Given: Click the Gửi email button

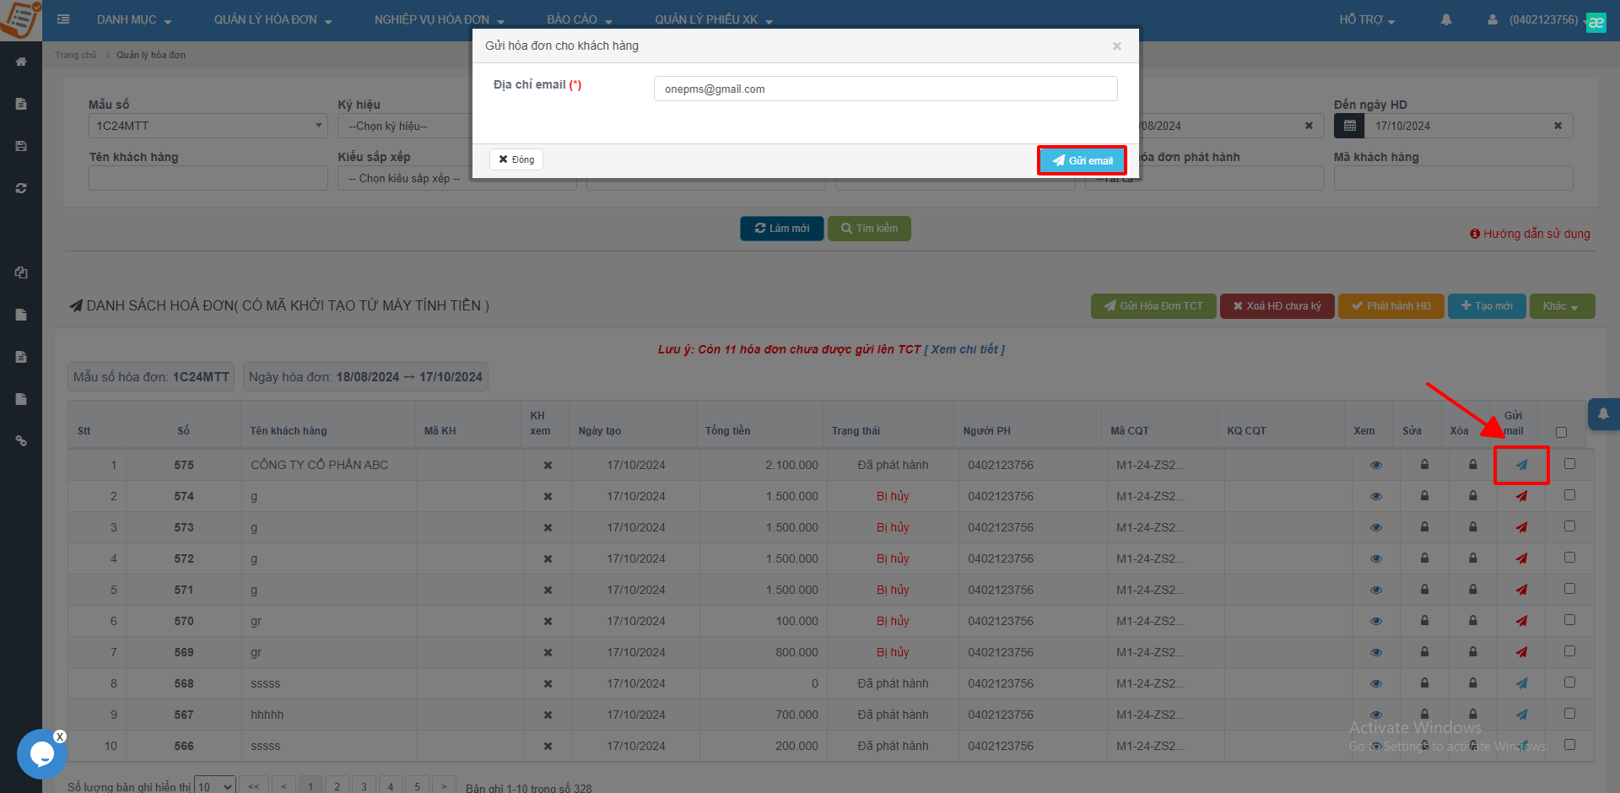Looking at the screenshot, I should coord(1082,160).
